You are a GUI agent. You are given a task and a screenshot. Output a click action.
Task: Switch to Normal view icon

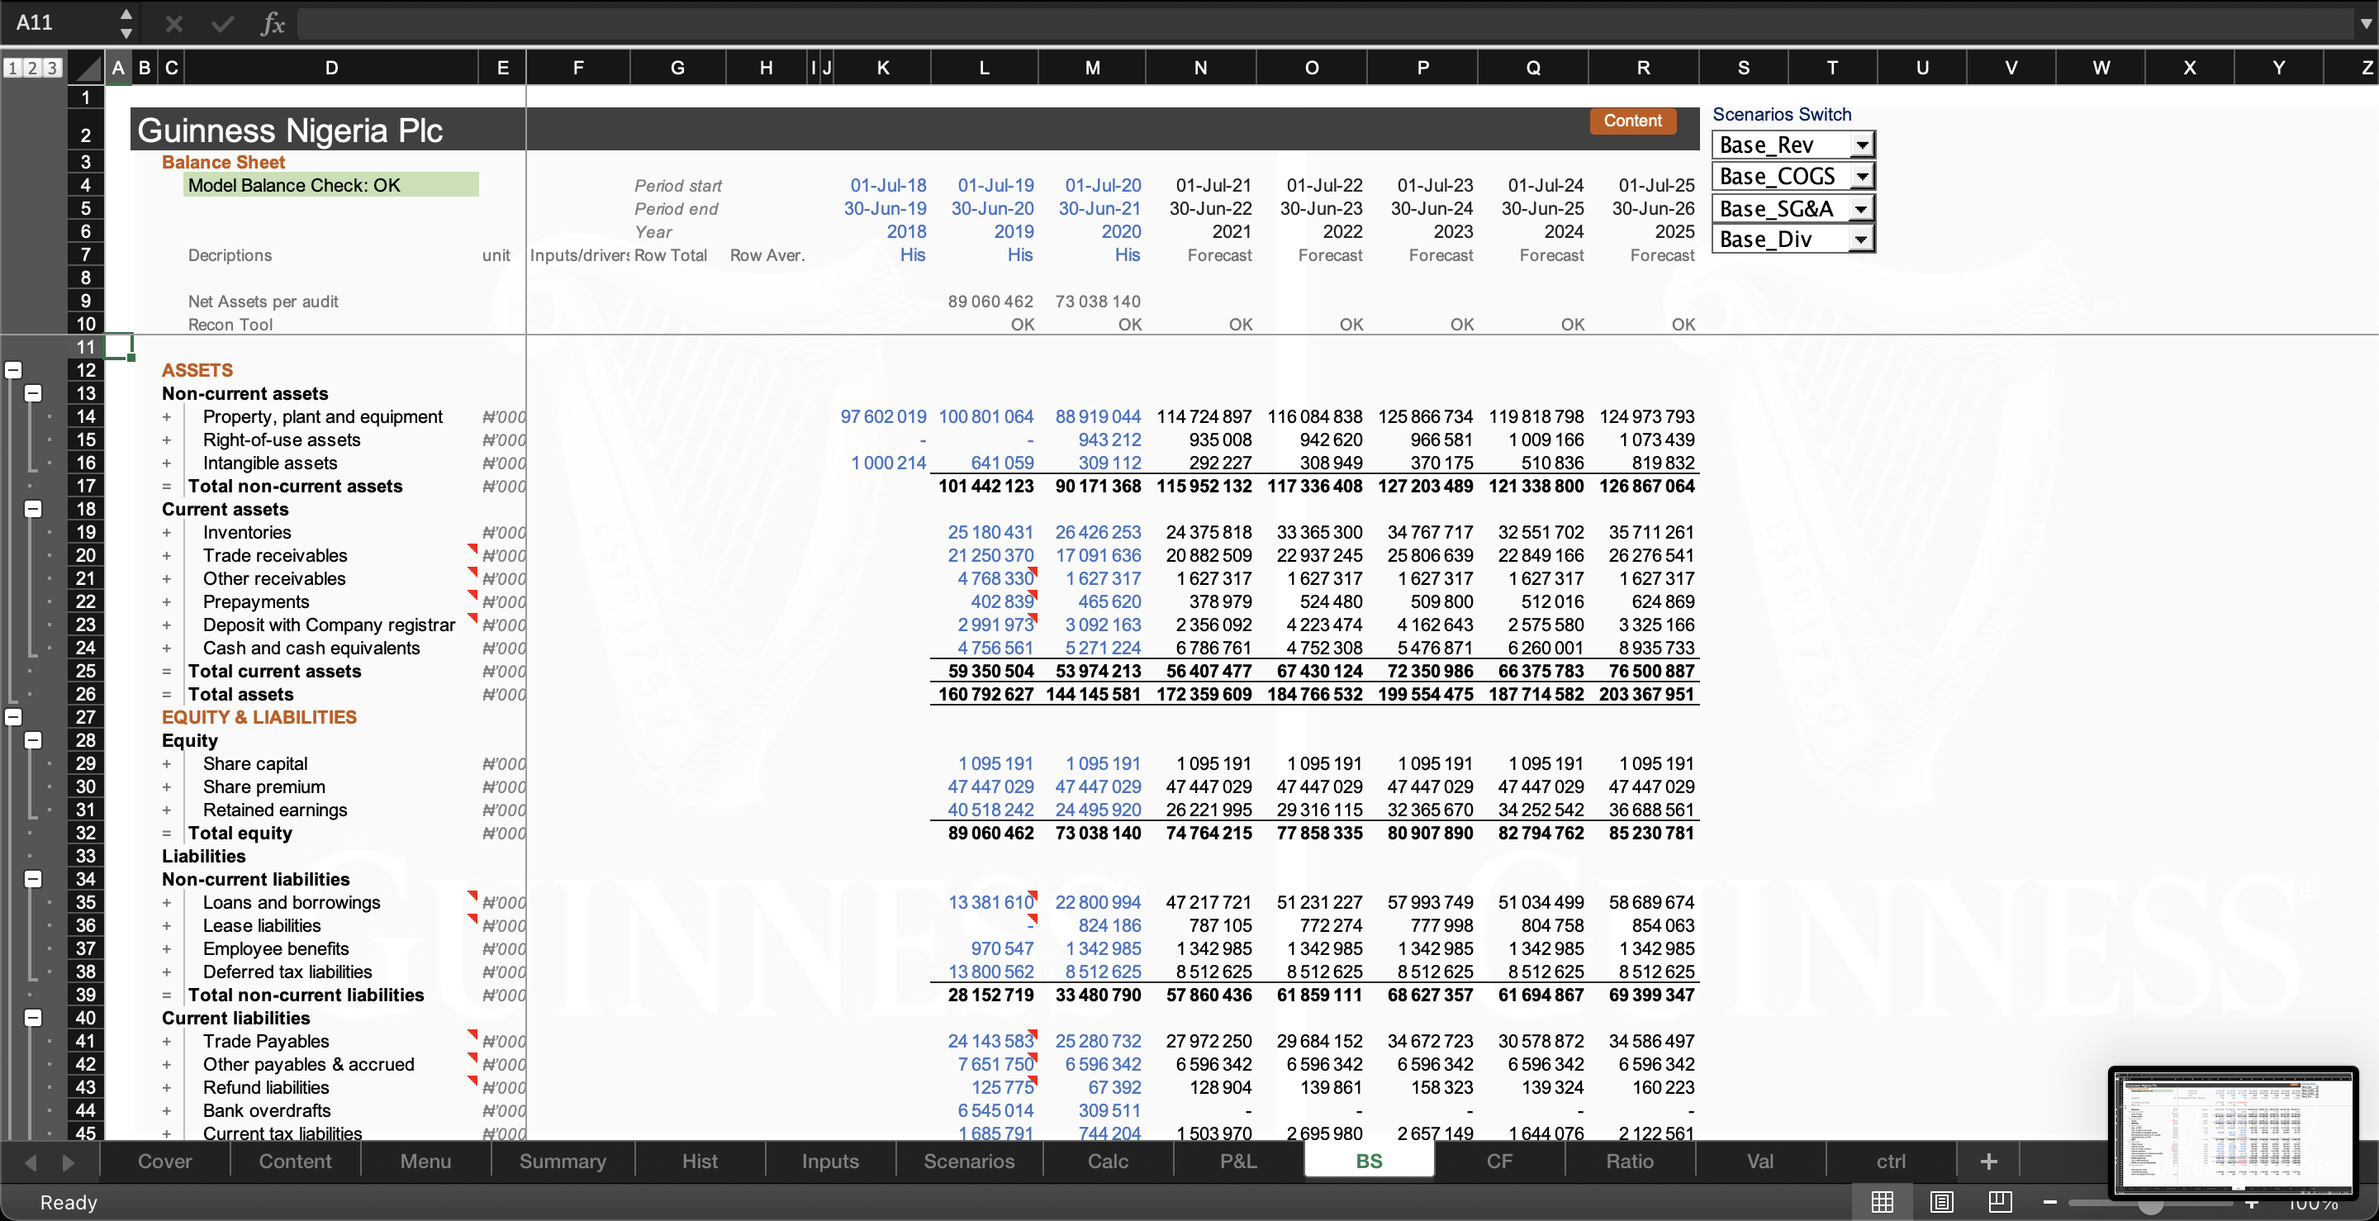pyautogui.click(x=1883, y=1202)
